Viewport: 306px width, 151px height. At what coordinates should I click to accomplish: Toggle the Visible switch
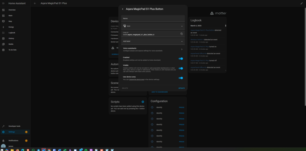(x=180, y=68)
